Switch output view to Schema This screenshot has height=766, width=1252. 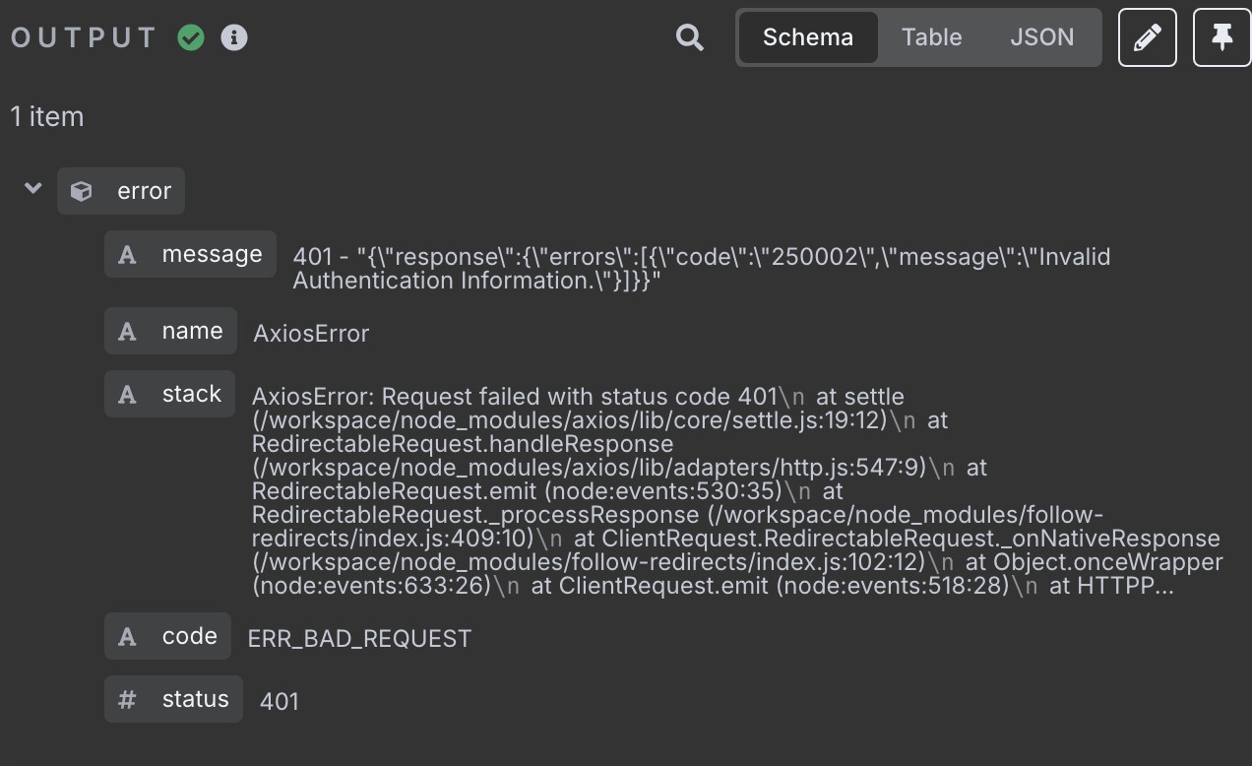[x=808, y=37]
